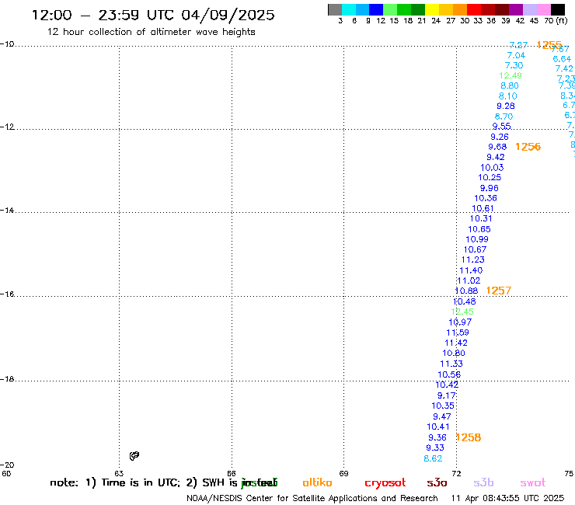This screenshot has height=505, width=575.
Task: Click the latitude axis label -18
Action: (7, 379)
